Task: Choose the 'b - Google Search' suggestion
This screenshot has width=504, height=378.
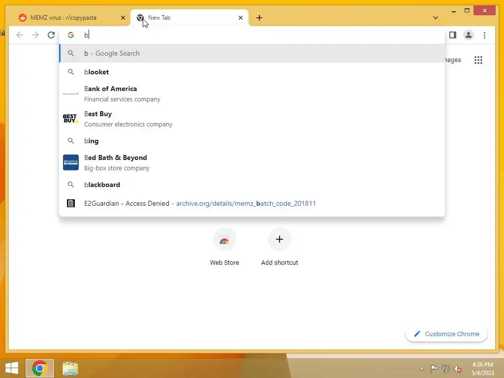Action: [x=252, y=53]
